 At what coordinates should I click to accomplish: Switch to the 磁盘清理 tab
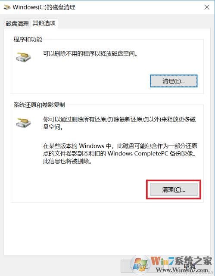click(x=17, y=24)
